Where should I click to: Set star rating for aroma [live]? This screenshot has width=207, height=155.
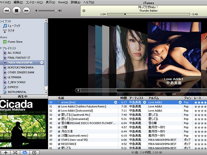tap(201, 103)
